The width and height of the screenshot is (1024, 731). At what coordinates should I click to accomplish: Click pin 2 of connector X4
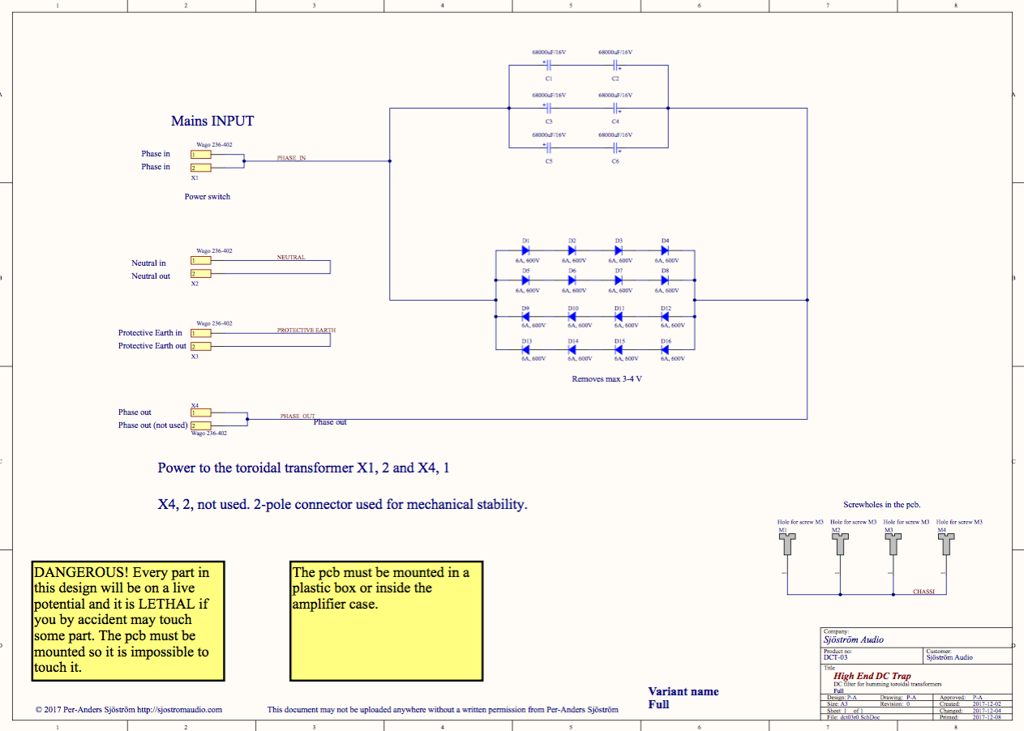click(x=201, y=425)
